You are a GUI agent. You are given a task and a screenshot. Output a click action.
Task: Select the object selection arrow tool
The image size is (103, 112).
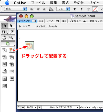tap(12, 26)
